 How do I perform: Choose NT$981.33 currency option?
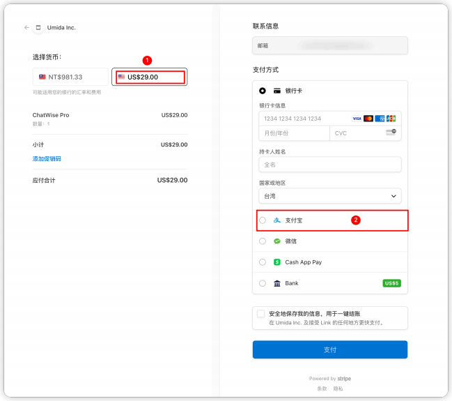click(70, 77)
